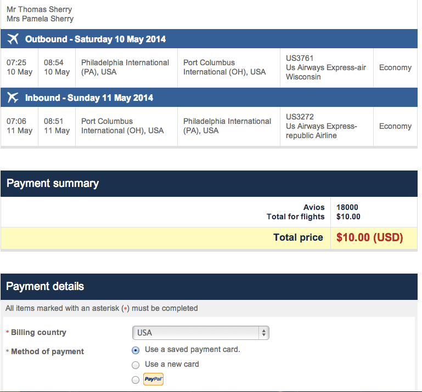Click inbound departure time 07:06
Viewport: 422px width, 392px height.
pyautogui.click(x=16, y=121)
